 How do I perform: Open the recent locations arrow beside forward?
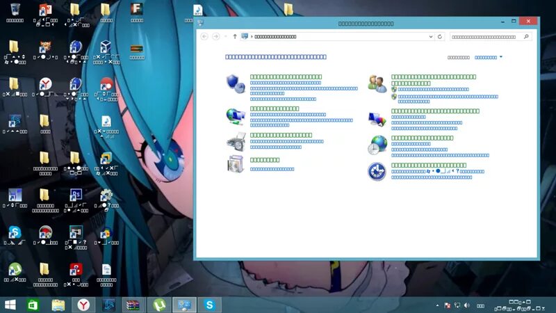coord(225,37)
